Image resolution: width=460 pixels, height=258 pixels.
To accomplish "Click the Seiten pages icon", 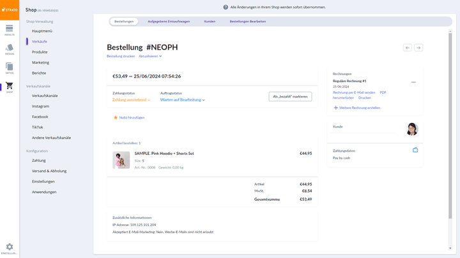I will 9,68.
